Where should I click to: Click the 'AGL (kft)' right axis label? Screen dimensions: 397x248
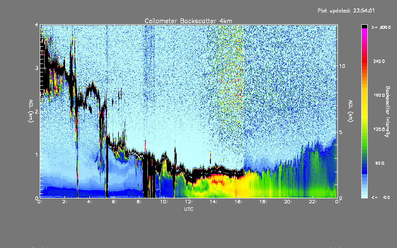point(351,111)
